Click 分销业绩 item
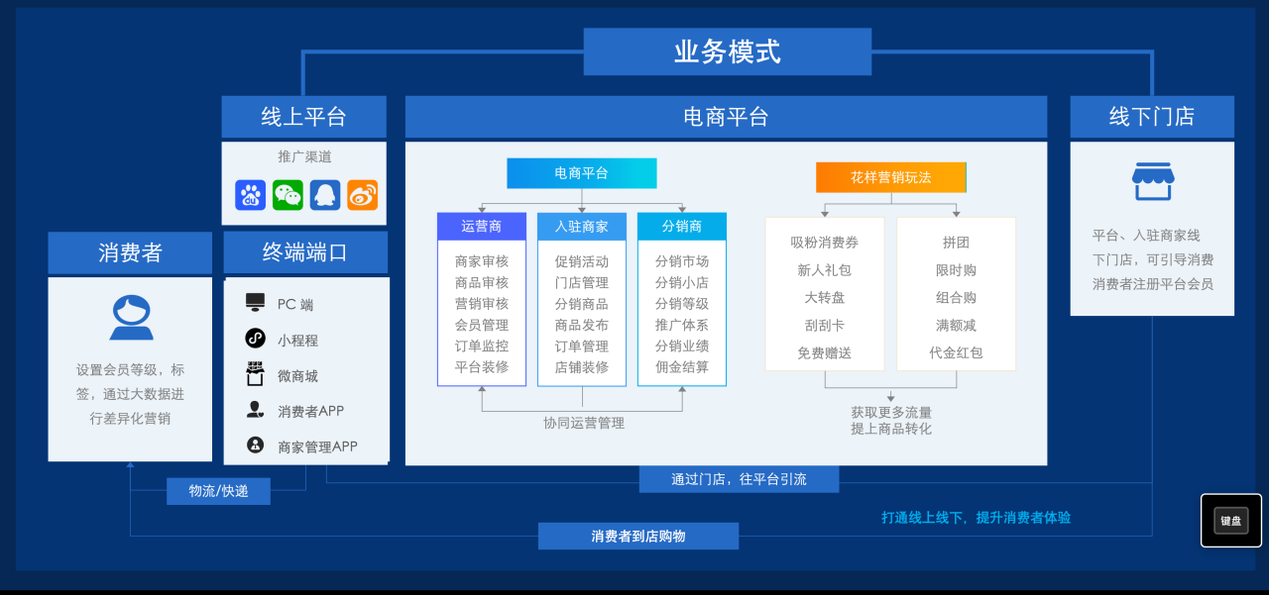 682,346
